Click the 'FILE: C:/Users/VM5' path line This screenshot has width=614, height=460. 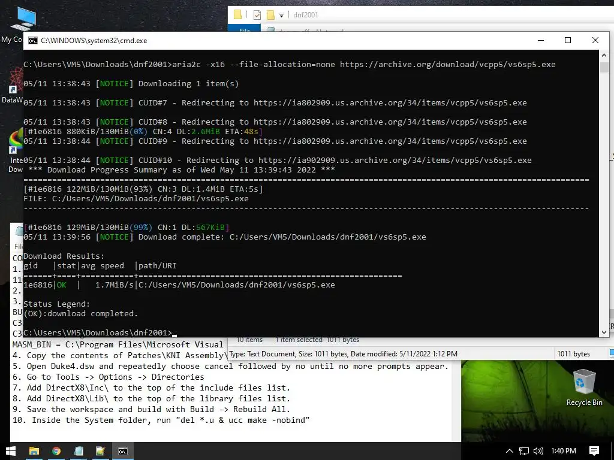[136, 199]
